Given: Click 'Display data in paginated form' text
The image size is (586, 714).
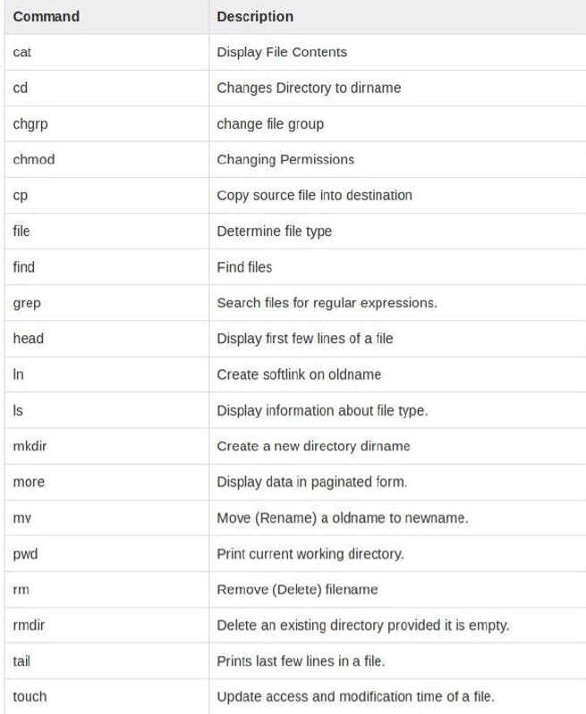Looking at the screenshot, I should tap(311, 482).
